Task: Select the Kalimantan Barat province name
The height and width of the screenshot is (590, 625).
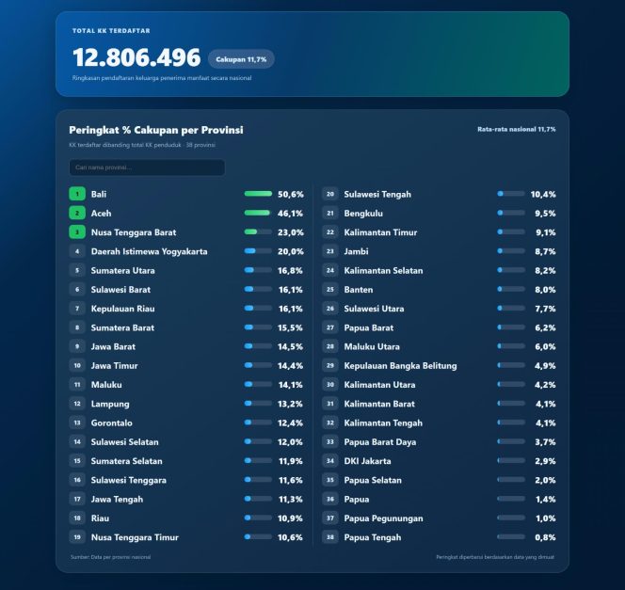Action: point(379,404)
